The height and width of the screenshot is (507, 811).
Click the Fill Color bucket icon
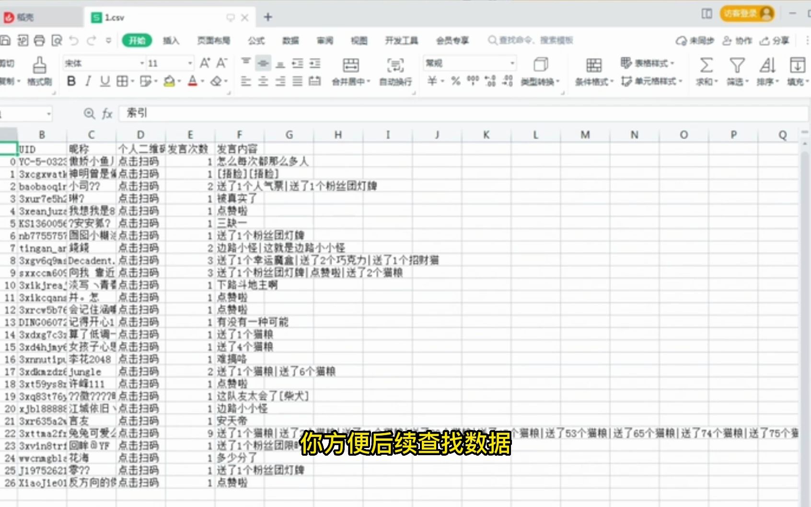pyautogui.click(x=169, y=82)
